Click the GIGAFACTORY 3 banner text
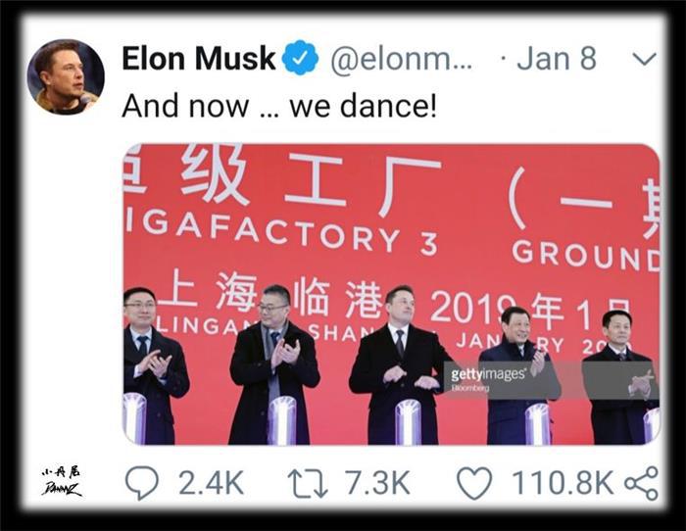This screenshot has width=686, height=531. tap(281, 233)
